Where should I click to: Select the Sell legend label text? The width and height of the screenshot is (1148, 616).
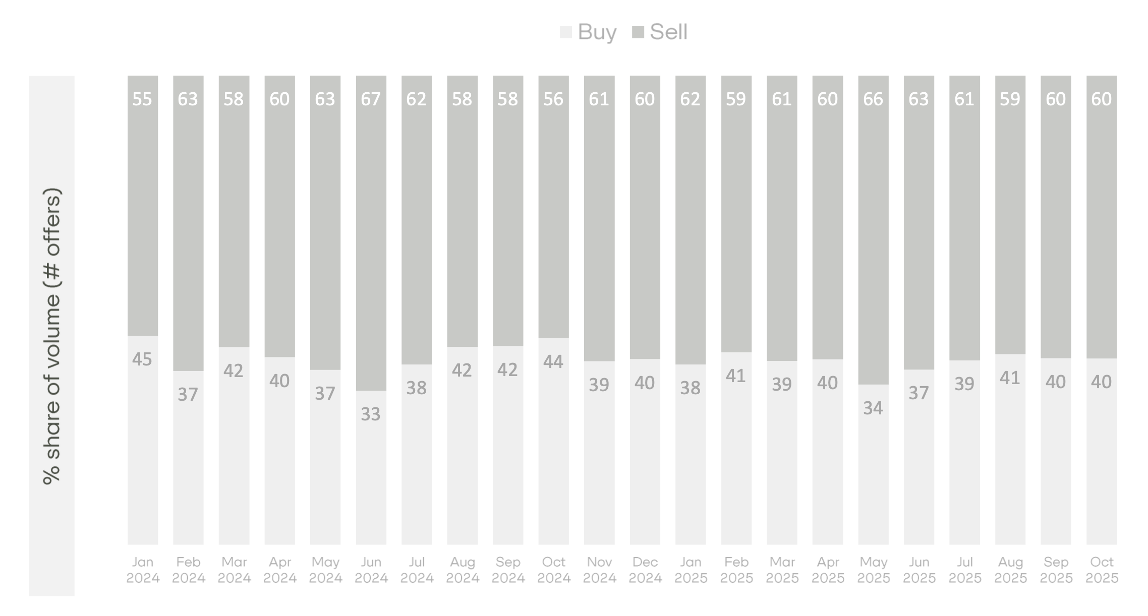pyautogui.click(x=668, y=32)
